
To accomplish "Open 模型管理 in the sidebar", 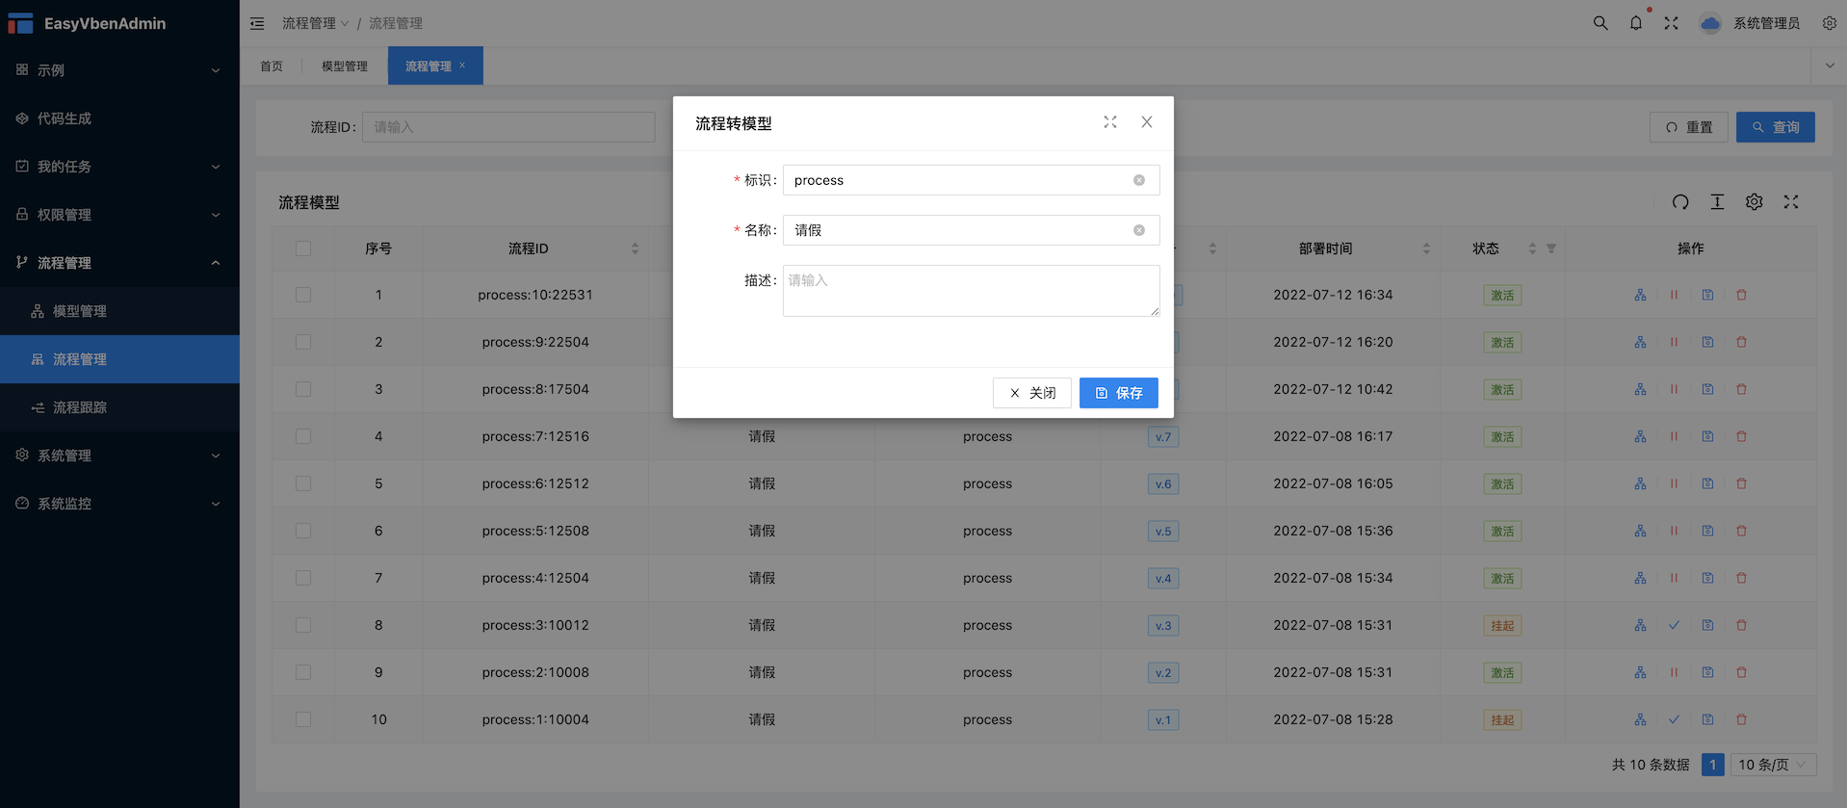I will 119,311.
